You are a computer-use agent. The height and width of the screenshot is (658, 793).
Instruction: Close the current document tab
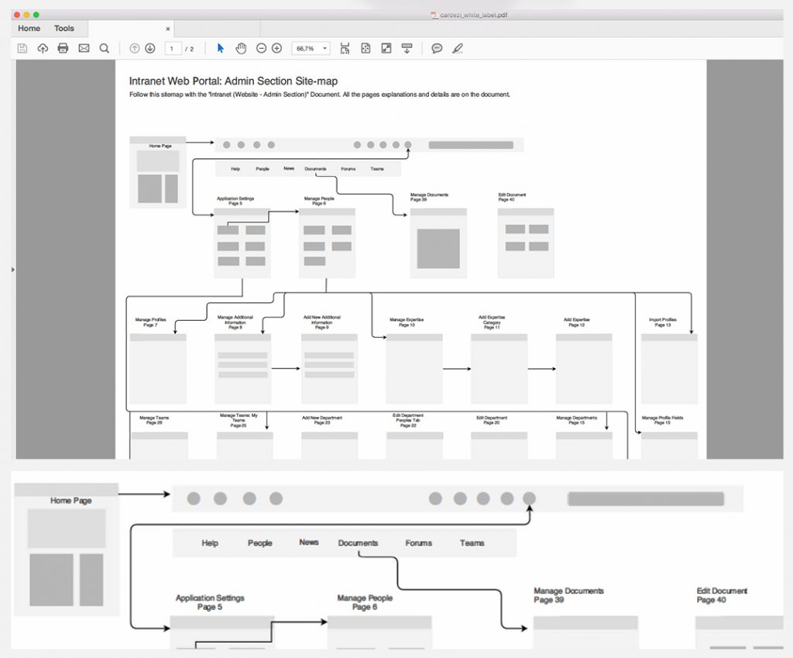[x=168, y=29]
